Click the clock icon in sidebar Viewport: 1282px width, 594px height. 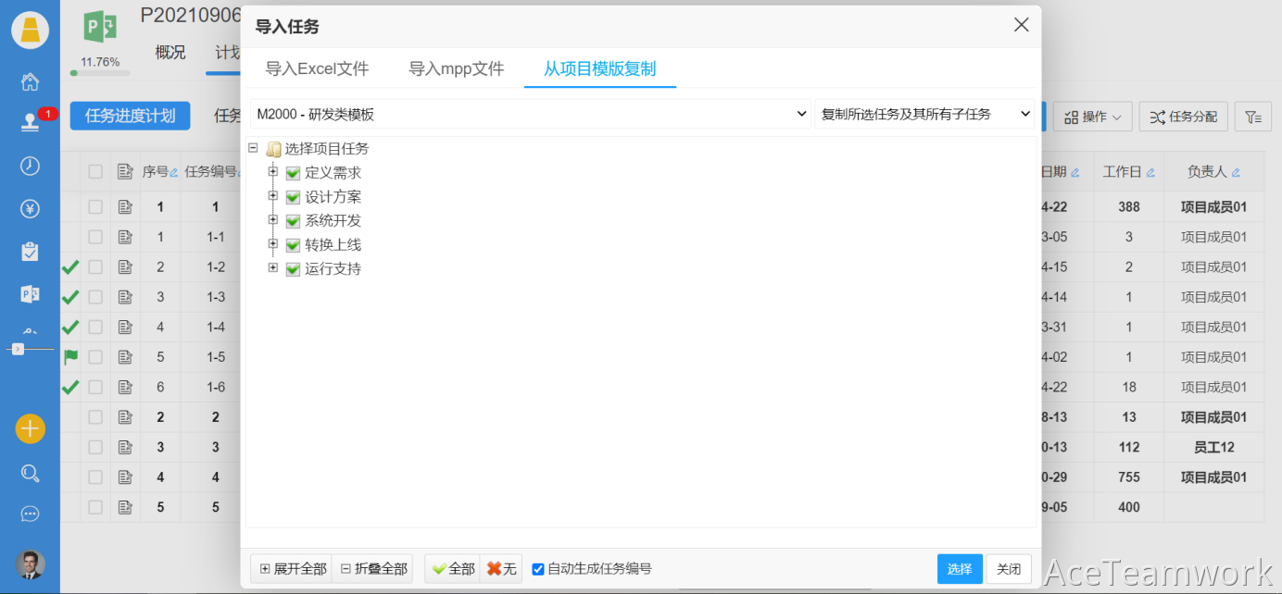click(x=30, y=166)
